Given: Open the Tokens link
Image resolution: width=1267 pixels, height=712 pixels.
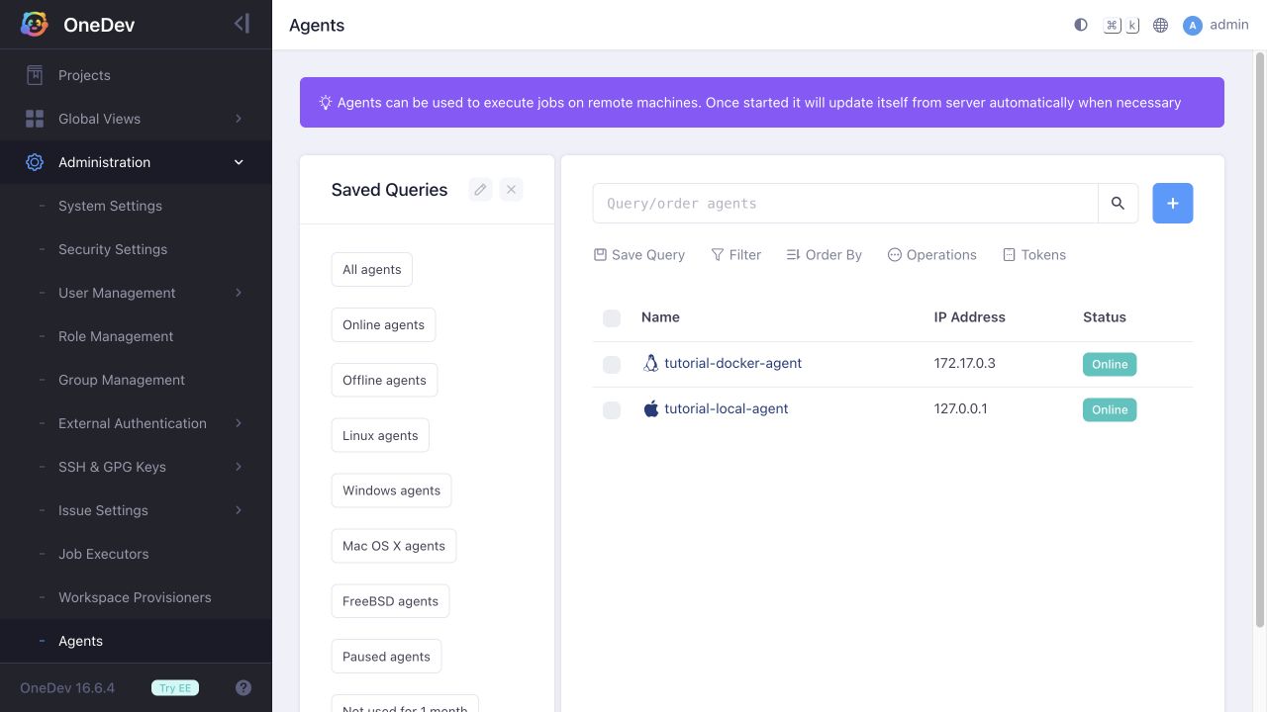Looking at the screenshot, I should point(1034,254).
